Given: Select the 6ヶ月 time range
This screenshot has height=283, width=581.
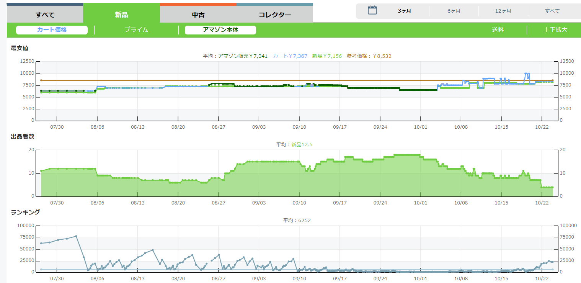Looking at the screenshot, I should (454, 11).
